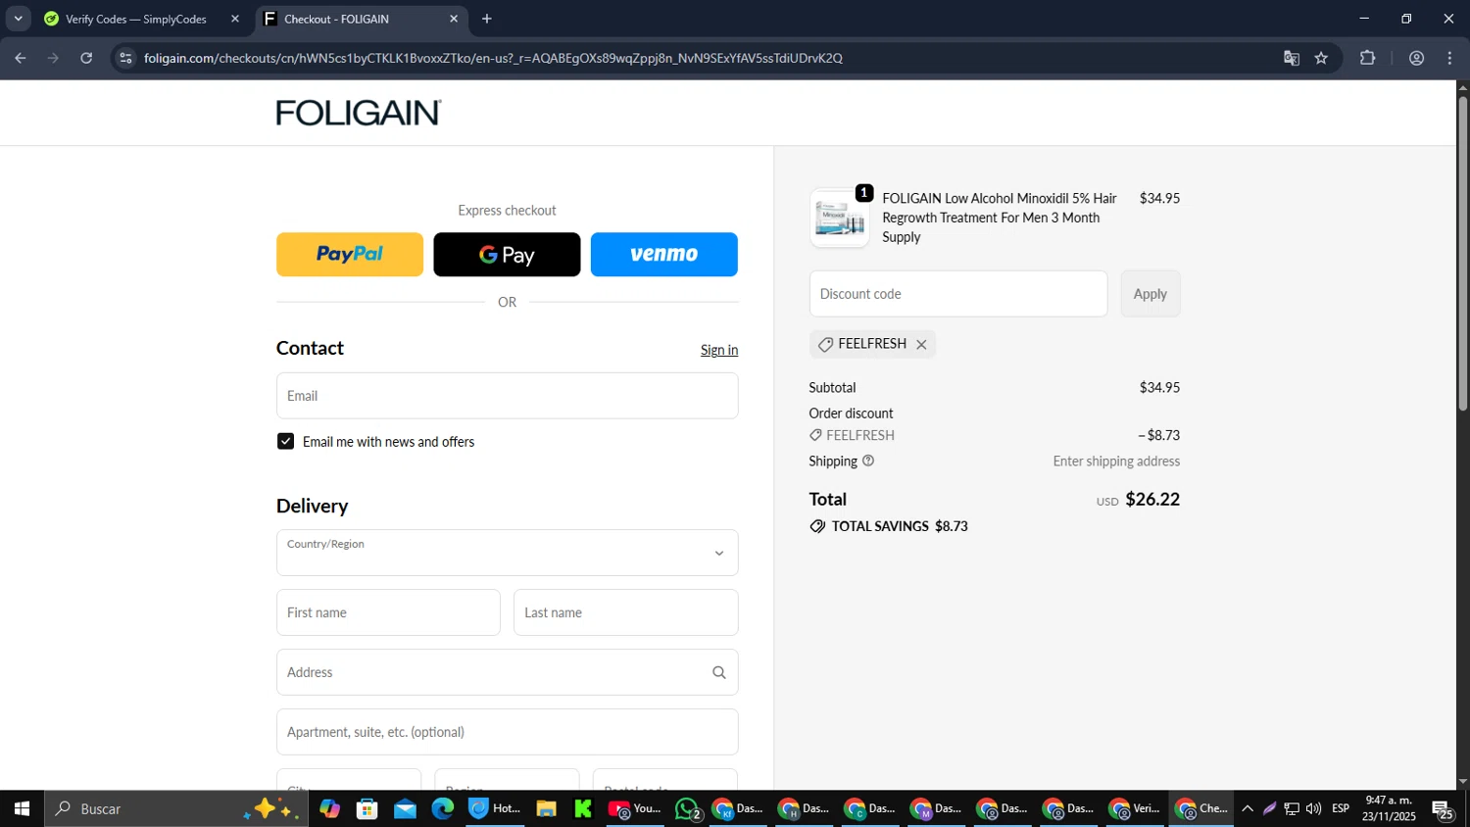Select the Venmo express checkout button
The width and height of the screenshot is (1470, 827).
coord(664,255)
